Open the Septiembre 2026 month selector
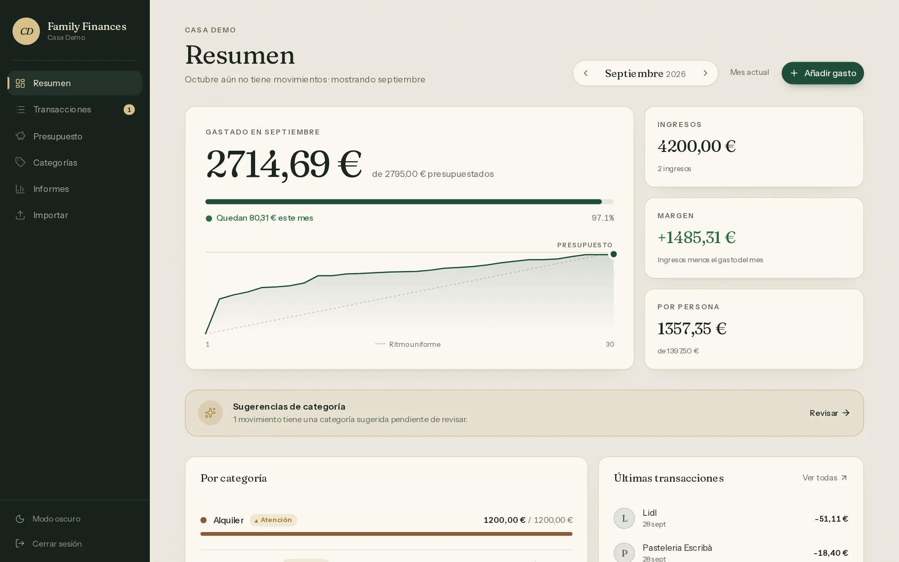Viewport: 899px width, 562px height. (646, 74)
